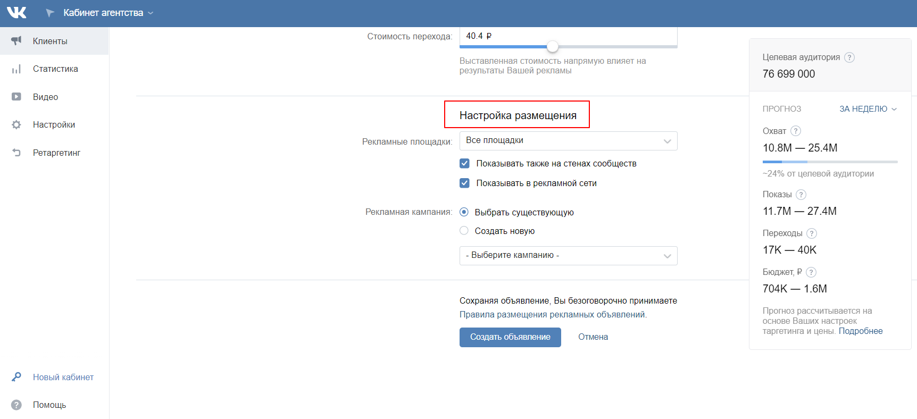Uncheck Показывать также на стенах сообществ
917x419 pixels.
464,163
